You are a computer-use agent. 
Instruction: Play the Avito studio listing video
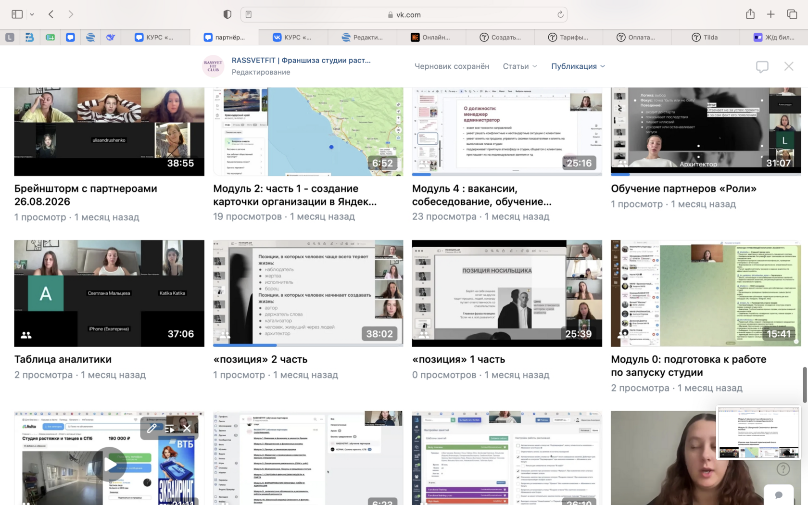coord(109,465)
